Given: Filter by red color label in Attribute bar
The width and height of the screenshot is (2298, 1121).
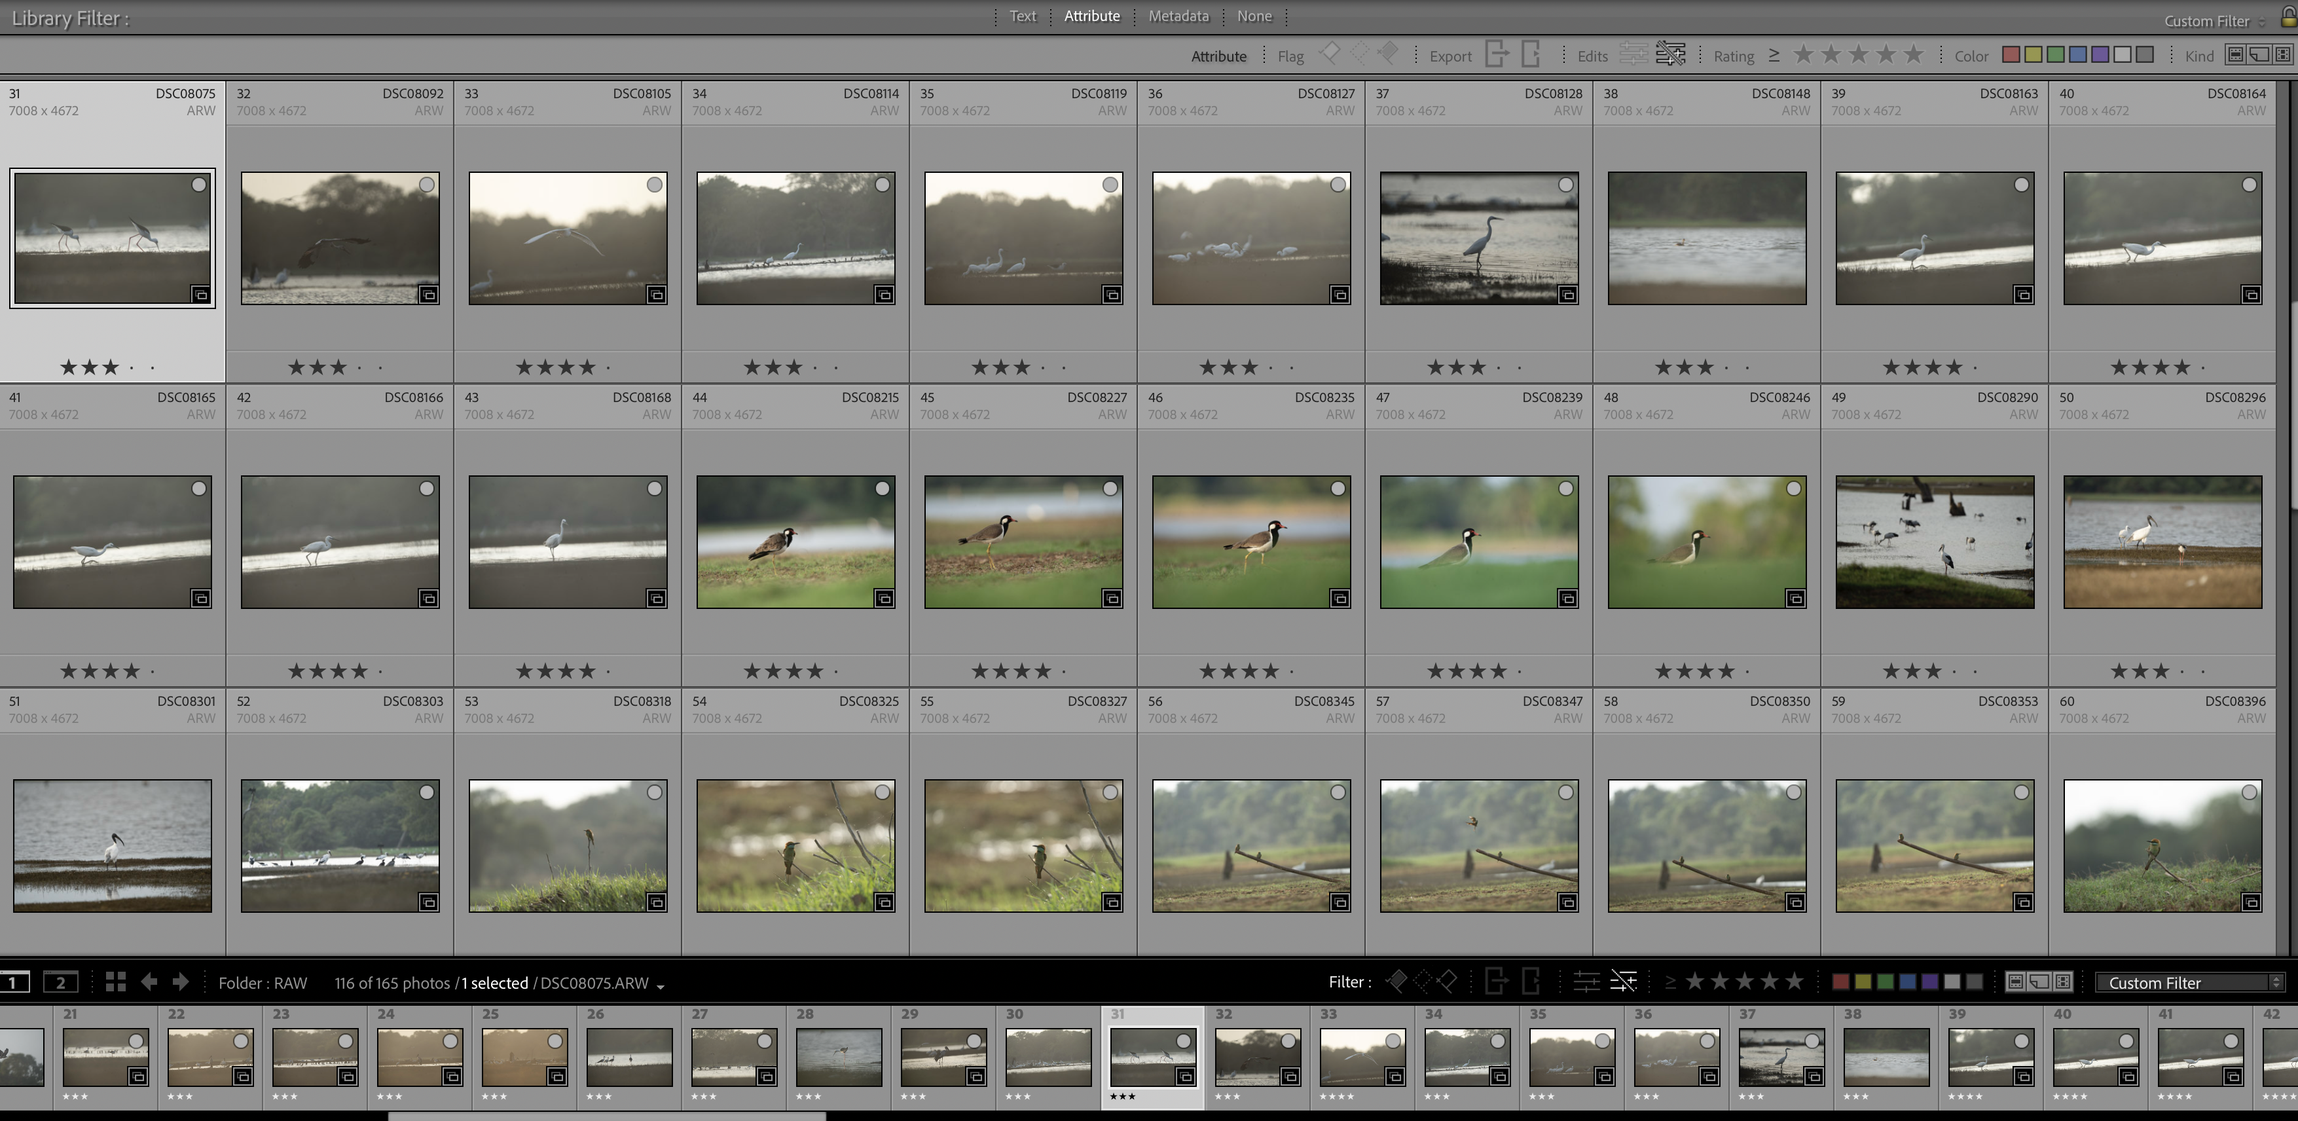Looking at the screenshot, I should coord(2011,56).
